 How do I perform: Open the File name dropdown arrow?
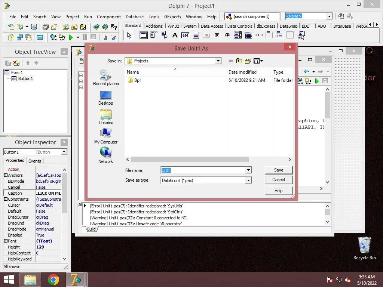[248, 170]
